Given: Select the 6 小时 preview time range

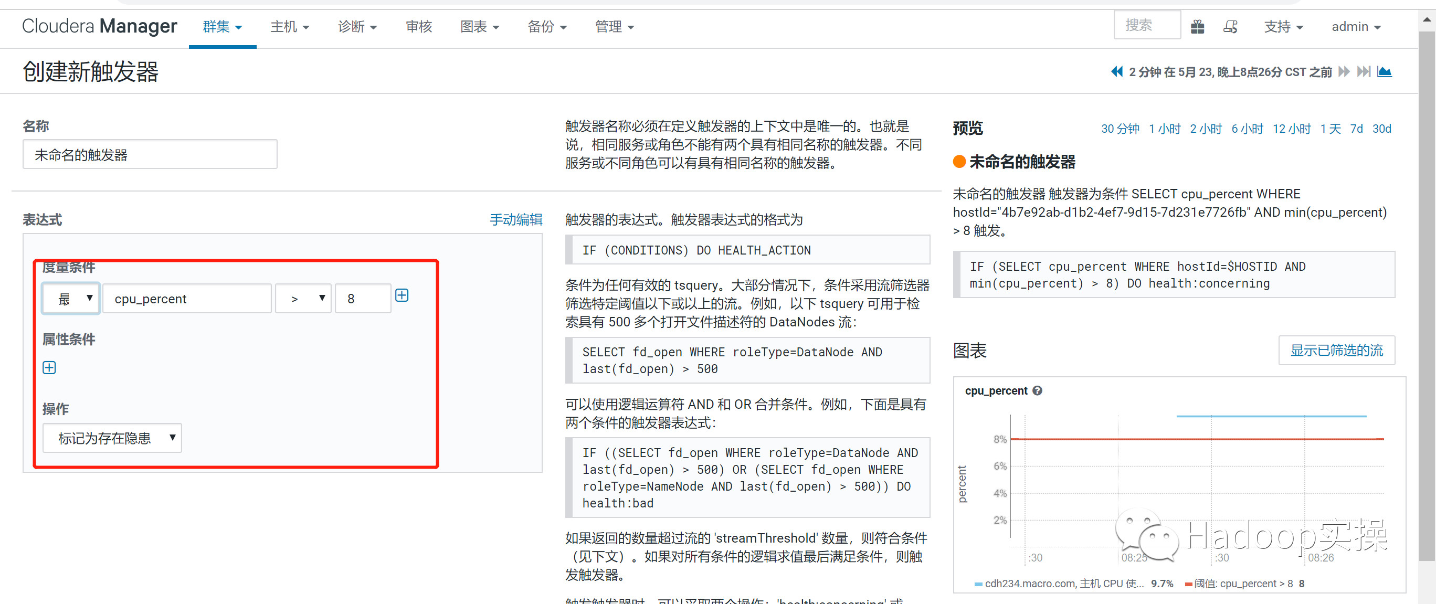Looking at the screenshot, I should click(x=1247, y=129).
